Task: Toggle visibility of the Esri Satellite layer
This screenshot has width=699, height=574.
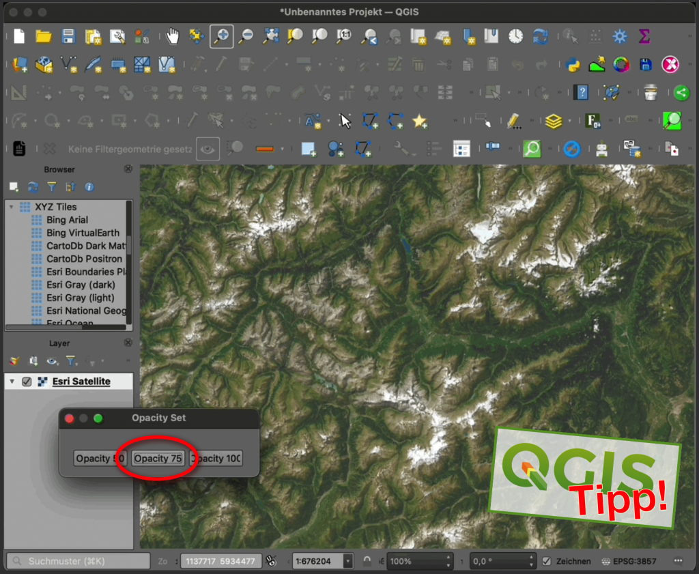Action: click(28, 382)
